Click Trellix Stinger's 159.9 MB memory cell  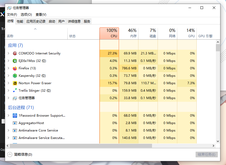[129, 91]
